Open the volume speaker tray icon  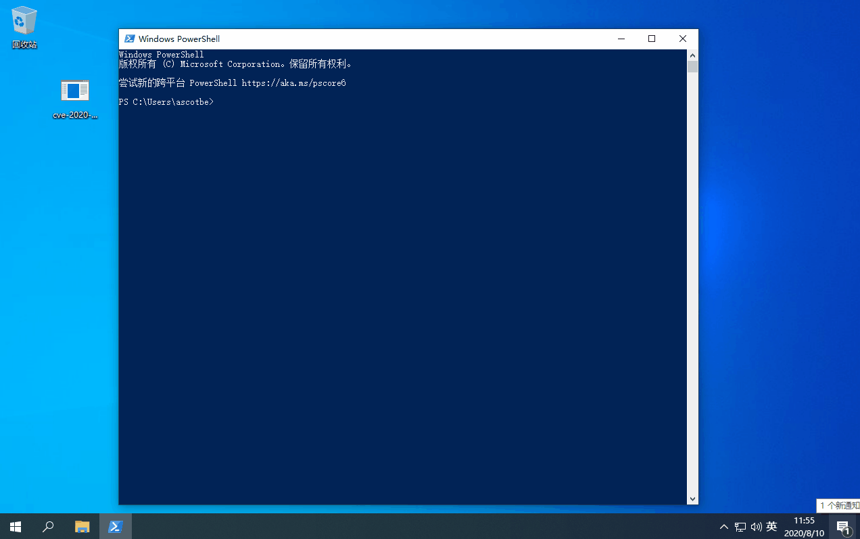coord(757,527)
